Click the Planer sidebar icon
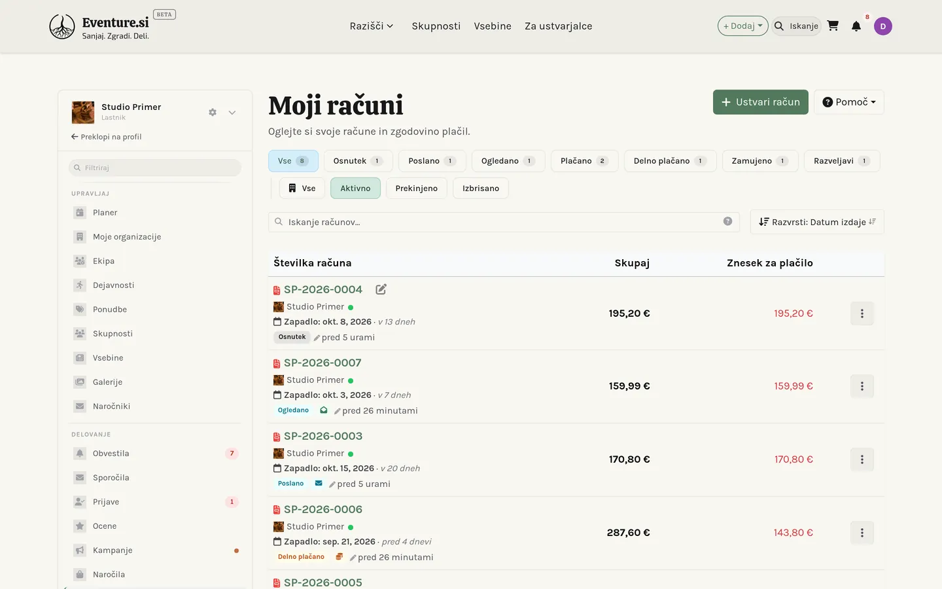942x589 pixels. (x=80, y=213)
